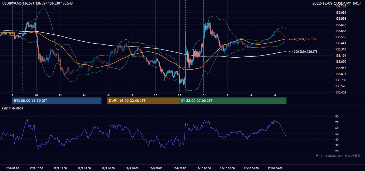Click the date label 12/10 04:00
The image size is (365, 171).
click(251, 168)
